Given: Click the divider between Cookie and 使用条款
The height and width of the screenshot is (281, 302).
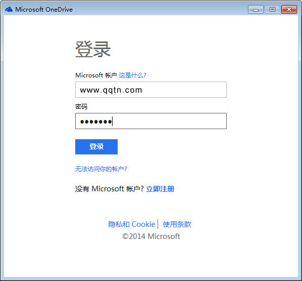Looking at the screenshot, I should click(158, 224).
